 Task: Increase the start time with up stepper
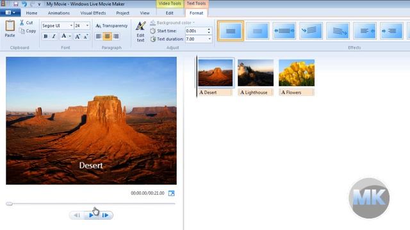coord(209,29)
